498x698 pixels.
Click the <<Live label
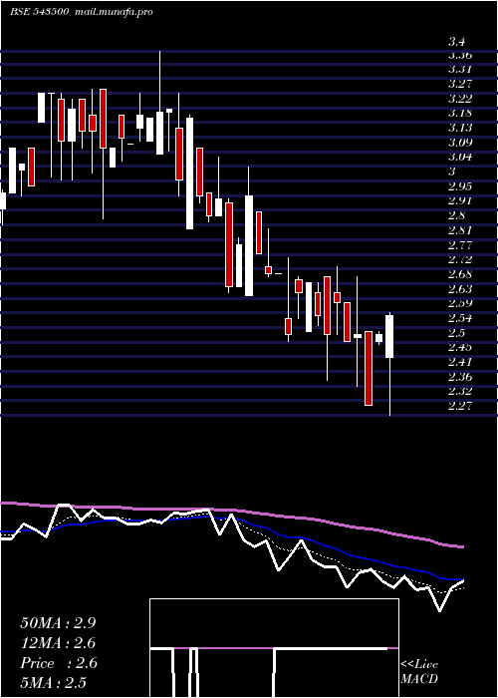[x=419, y=665]
